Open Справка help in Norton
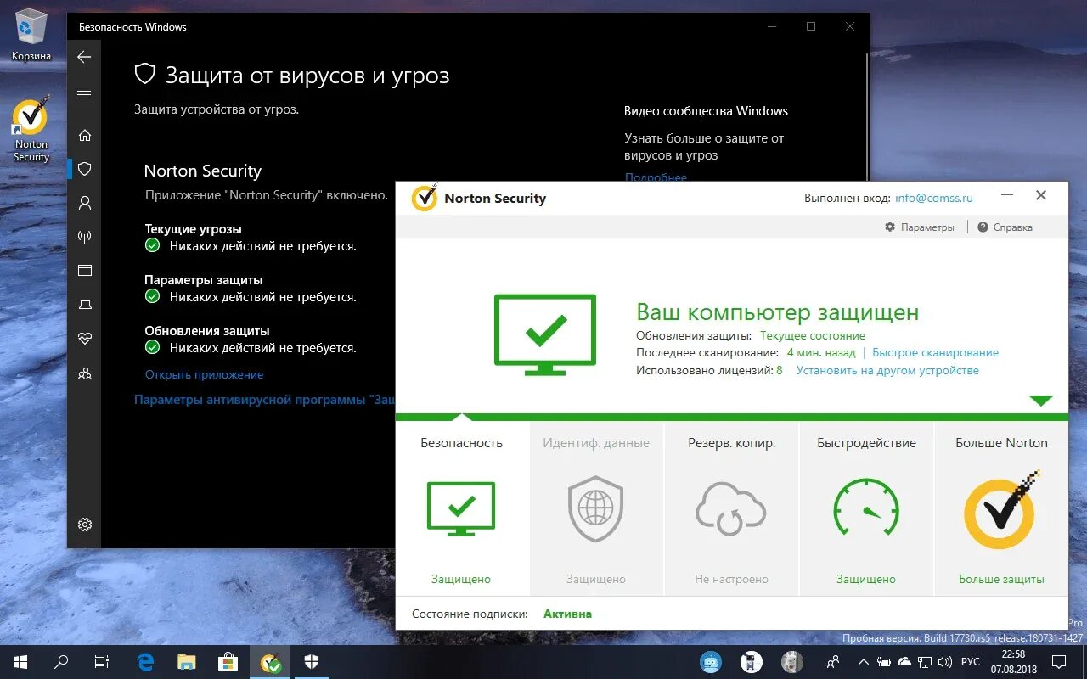1087x679 pixels. (1005, 227)
